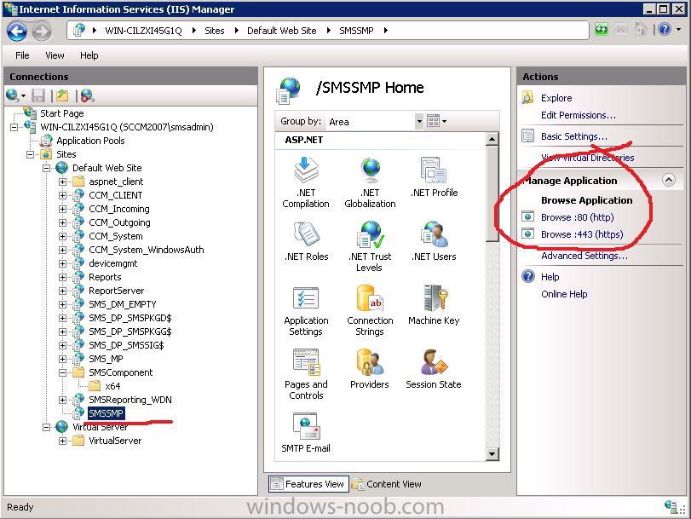Click the Home icon in the top toolbar
This screenshot has width=691, height=519.
pos(640,30)
